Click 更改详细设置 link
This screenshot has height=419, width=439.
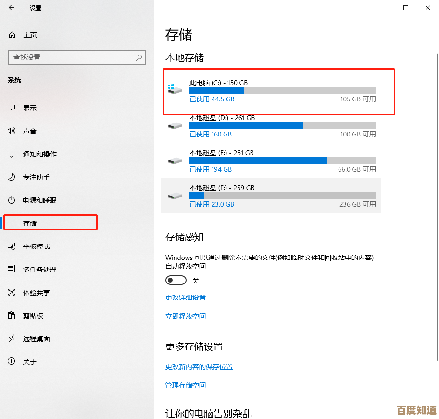(186, 297)
